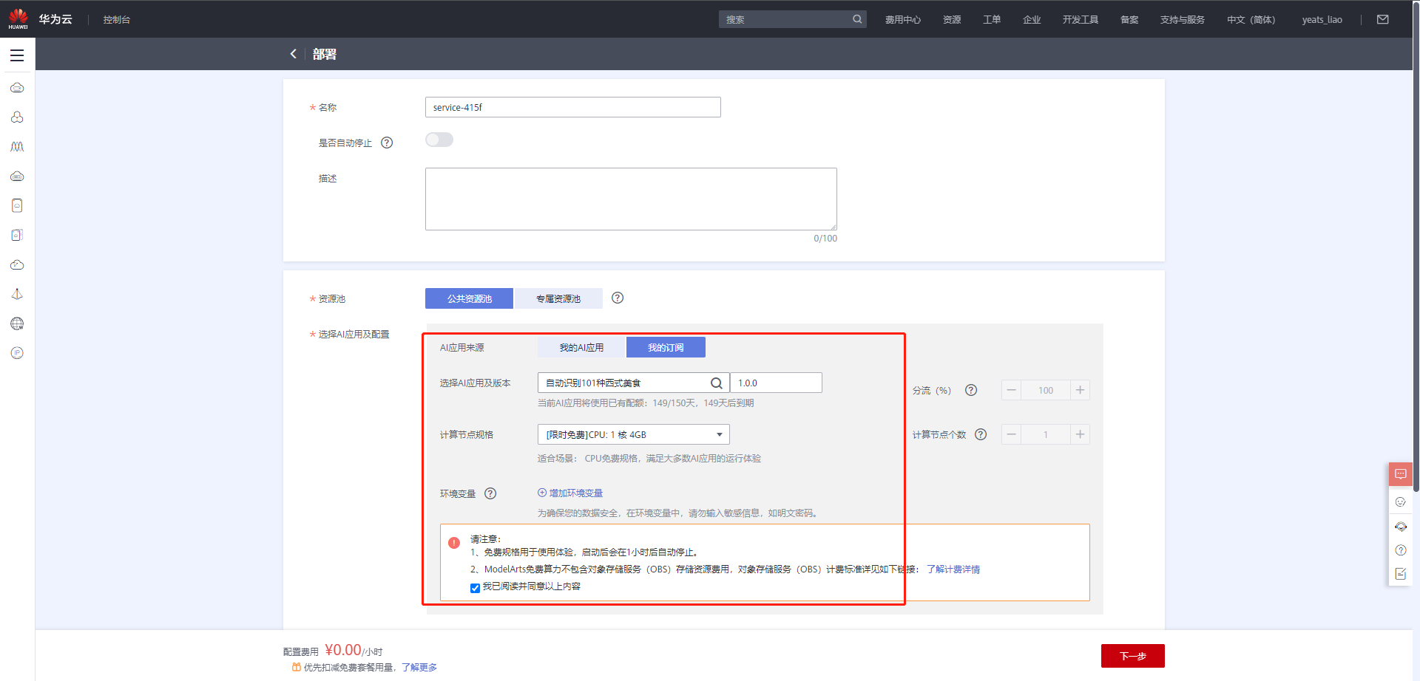This screenshot has height=681, width=1420.
Task: Open the 计算节点规格 dropdown
Action: (633, 434)
